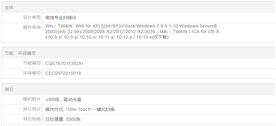
Task: Click the 随机附件 row label
Action: click(x=32, y=99)
